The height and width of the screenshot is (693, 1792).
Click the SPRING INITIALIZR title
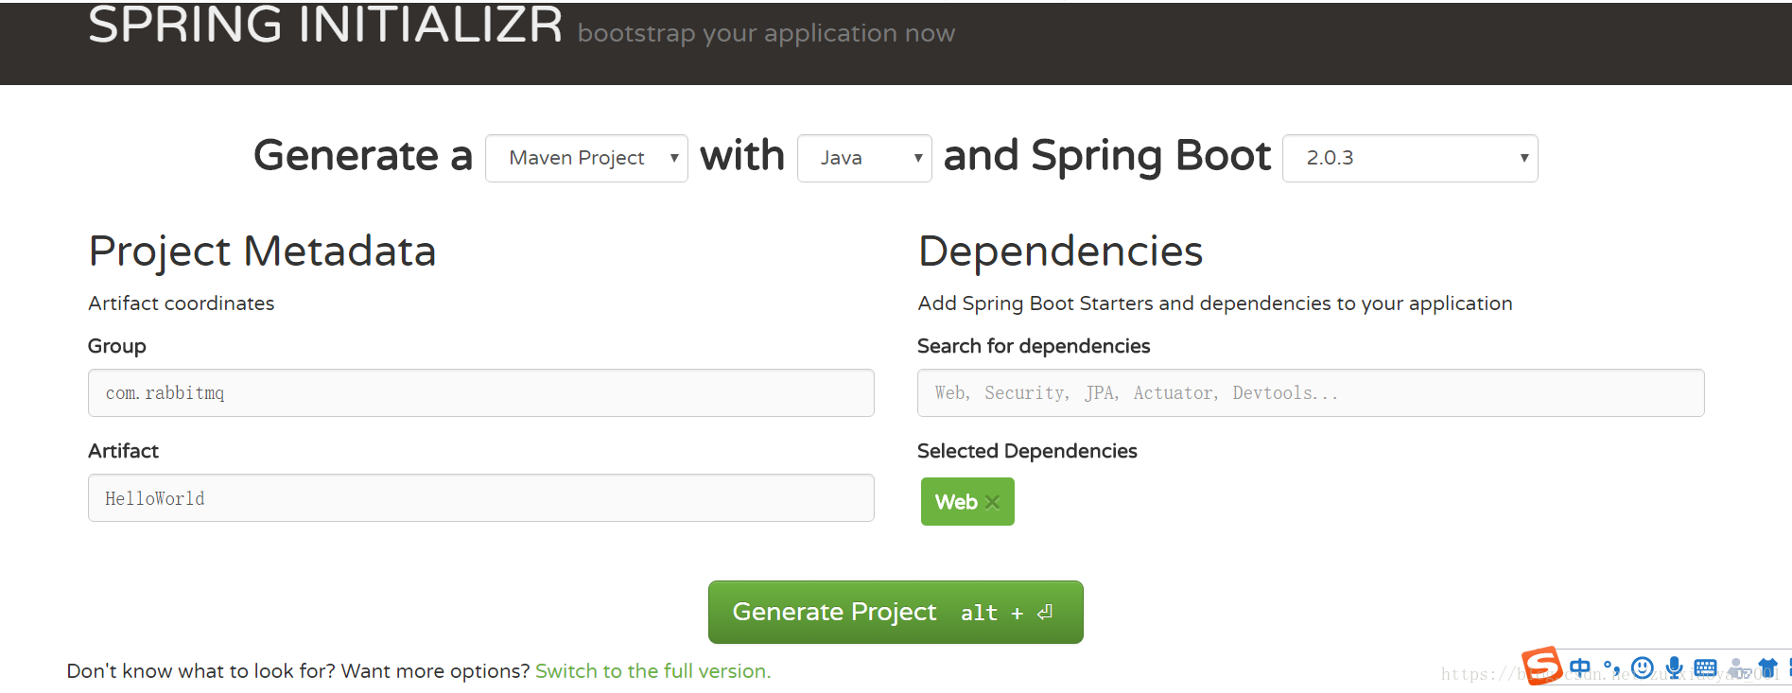click(325, 25)
